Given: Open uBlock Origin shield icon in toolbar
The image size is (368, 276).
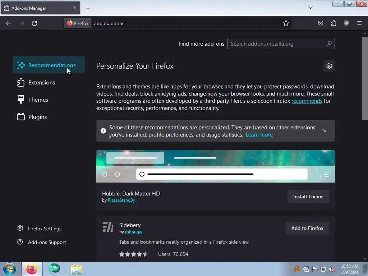Looking at the screenshot, I should (346, 23).
